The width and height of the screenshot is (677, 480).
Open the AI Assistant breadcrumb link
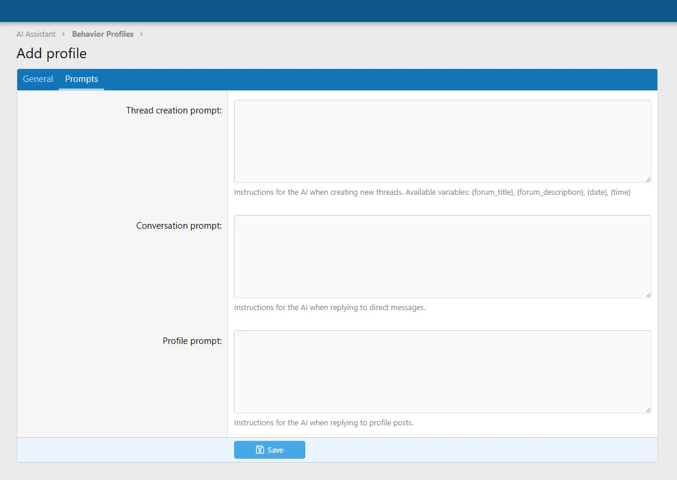click(36, 34)
